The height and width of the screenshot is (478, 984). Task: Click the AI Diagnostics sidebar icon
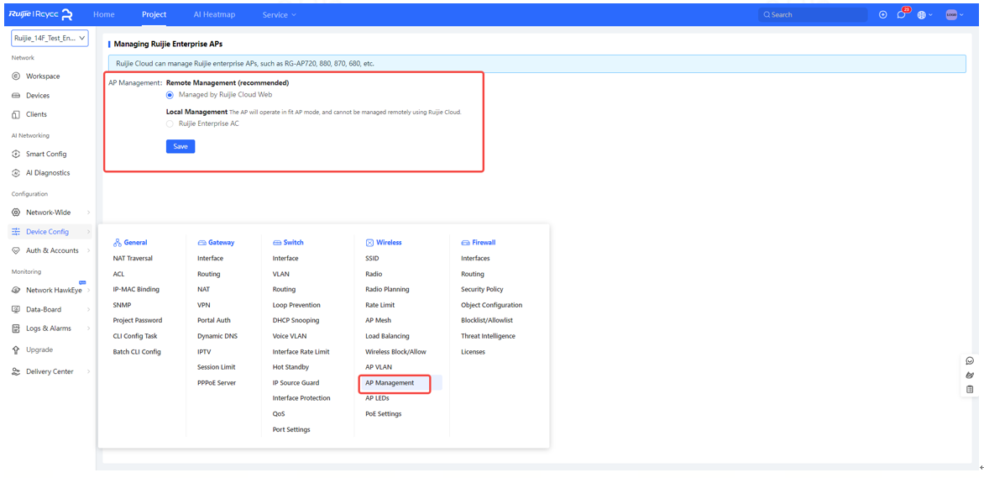(16, 173)
